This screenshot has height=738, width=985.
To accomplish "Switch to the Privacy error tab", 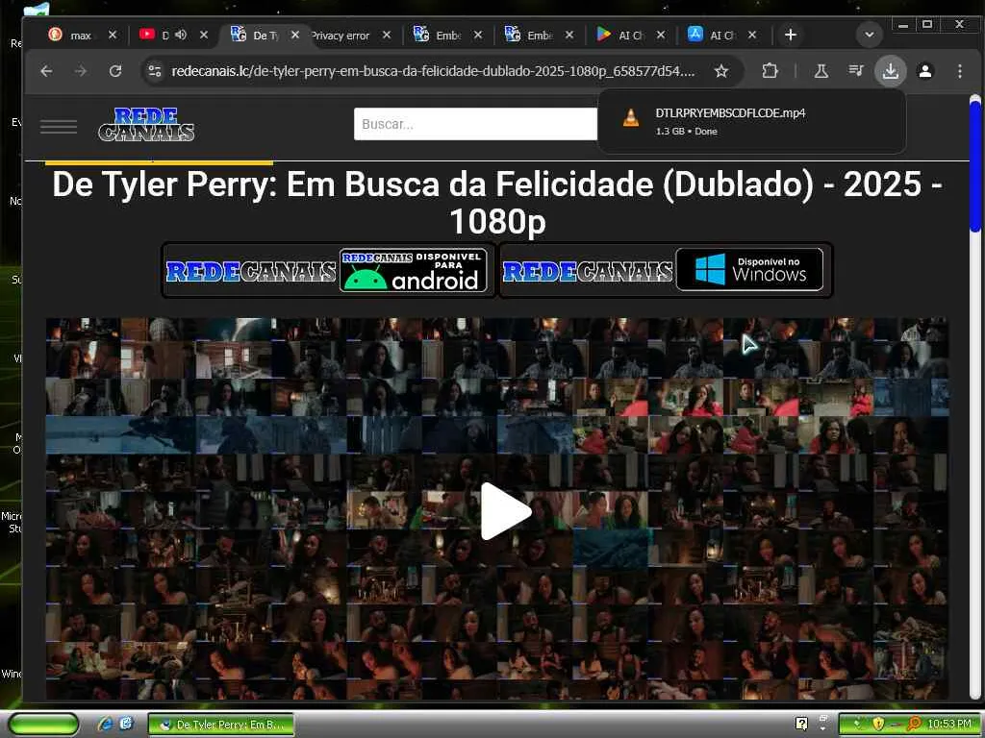I will tap(342, 36).
